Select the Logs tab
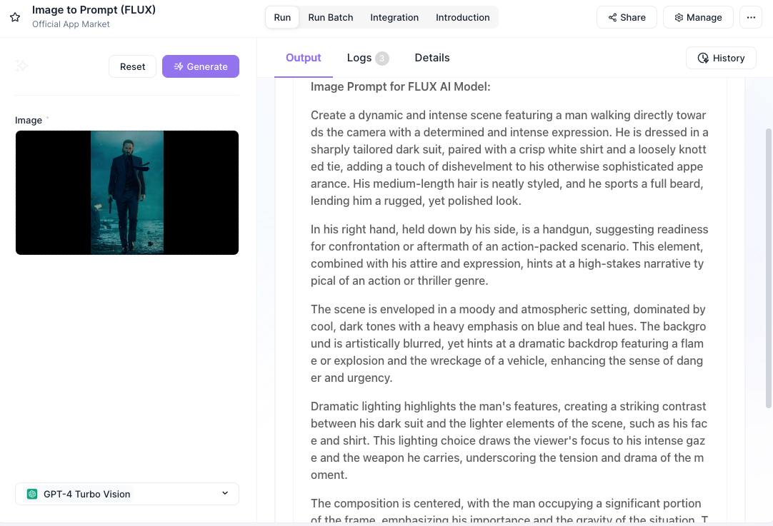The height and width of the screenshot is (526, 773). 368,58
